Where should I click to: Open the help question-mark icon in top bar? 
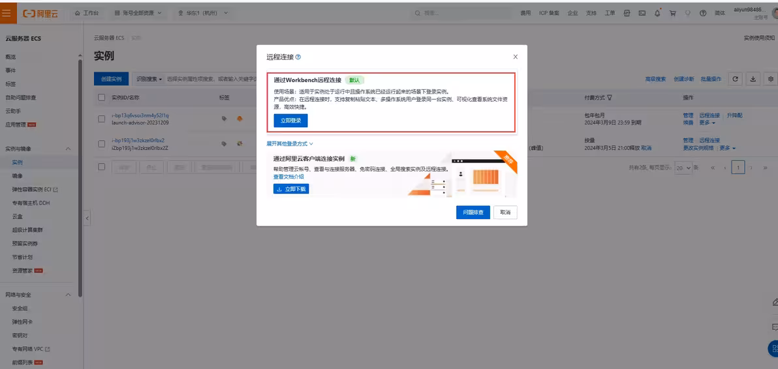(702, 14)
